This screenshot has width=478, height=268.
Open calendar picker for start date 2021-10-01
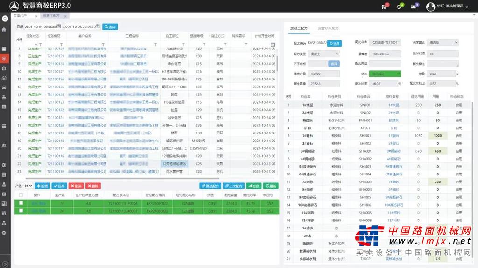point(59,27)
